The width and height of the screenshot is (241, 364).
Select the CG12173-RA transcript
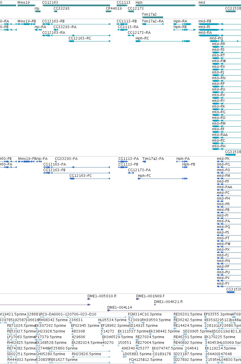pyautogui.click(x=131, y=35)
